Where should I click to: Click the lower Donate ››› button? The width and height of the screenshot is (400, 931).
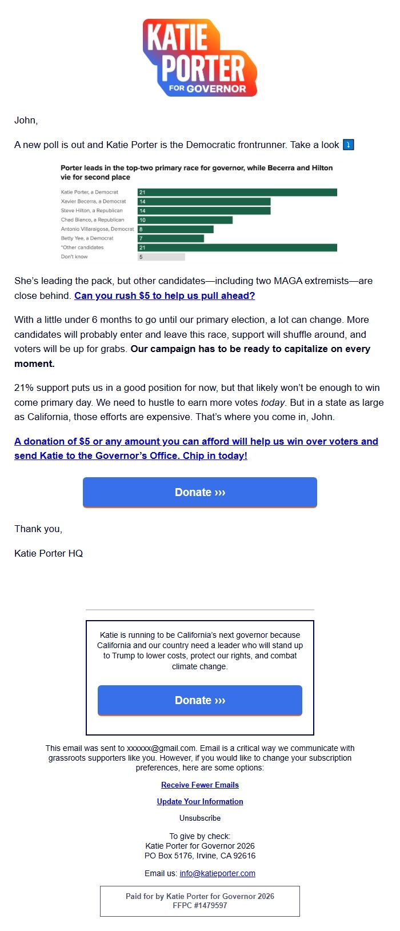click(x=199, y=700)
